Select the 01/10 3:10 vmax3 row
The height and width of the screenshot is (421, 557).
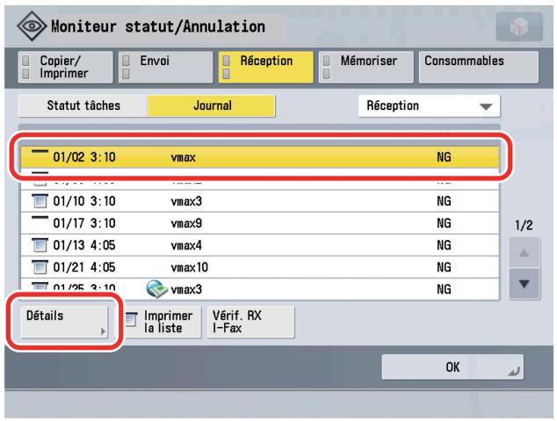pos(260,201)
